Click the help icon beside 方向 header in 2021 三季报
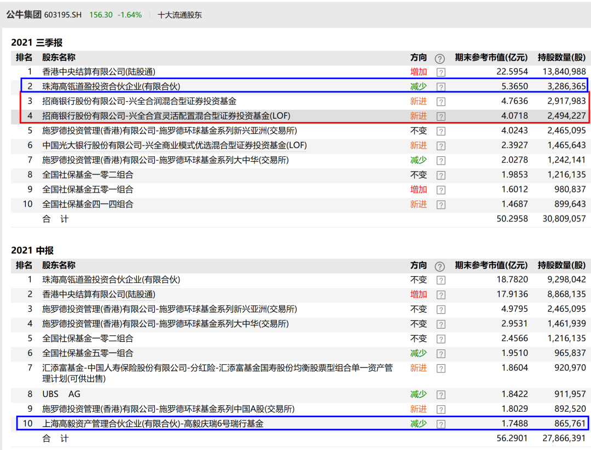This screenshot has width=591, height=450. click(439, 59)
